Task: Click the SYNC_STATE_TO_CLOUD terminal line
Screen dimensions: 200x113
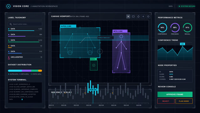Action: (21, 97)
